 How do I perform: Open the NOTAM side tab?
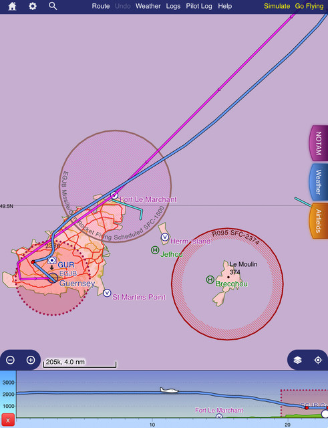click(319, 143)
